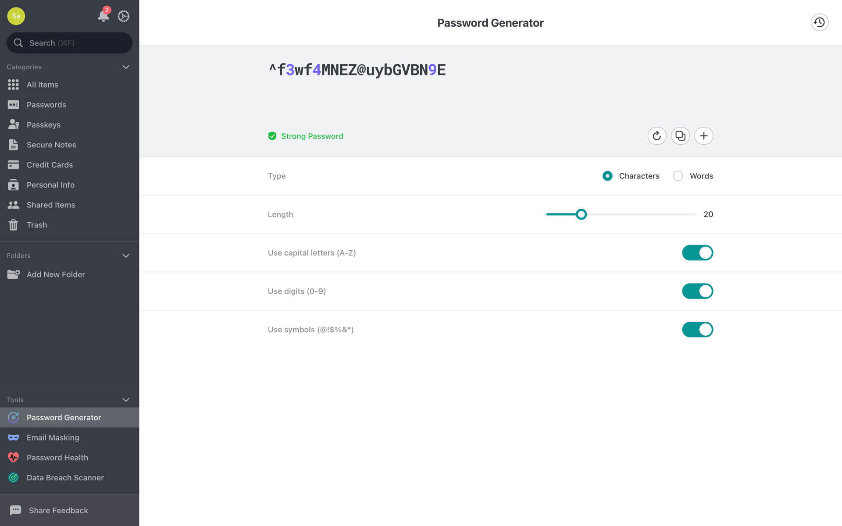The width and height of the screenshot is (842, 526).
Task: Select the Characters type radio button
Action: click(607, 176)
